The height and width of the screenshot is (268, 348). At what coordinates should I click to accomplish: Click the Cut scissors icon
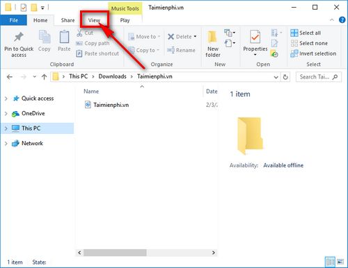pos(79,33)
